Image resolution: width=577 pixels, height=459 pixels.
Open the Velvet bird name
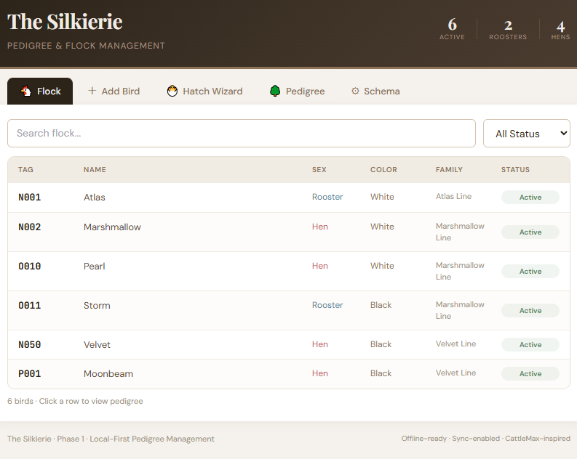[x=97, y=345]
